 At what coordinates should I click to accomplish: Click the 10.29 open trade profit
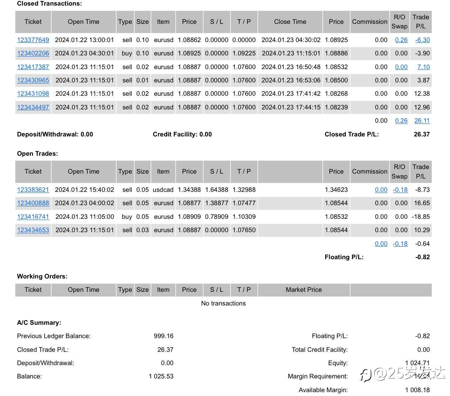(422, 230)
